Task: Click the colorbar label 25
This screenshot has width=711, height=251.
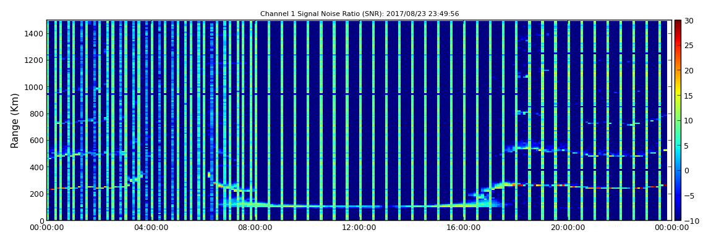Action: (x=689, y=46)
